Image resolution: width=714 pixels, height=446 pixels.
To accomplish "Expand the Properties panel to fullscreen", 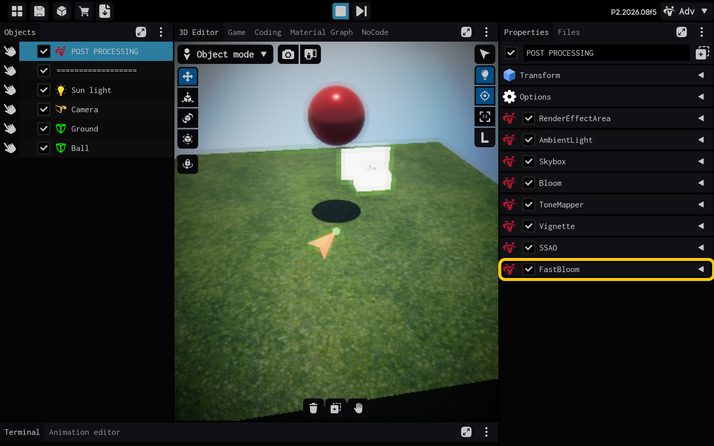I will click(x=682, y=32).
